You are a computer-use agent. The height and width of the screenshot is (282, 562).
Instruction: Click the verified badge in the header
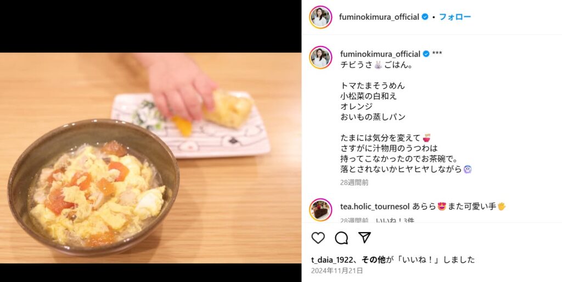coord(425,17)
